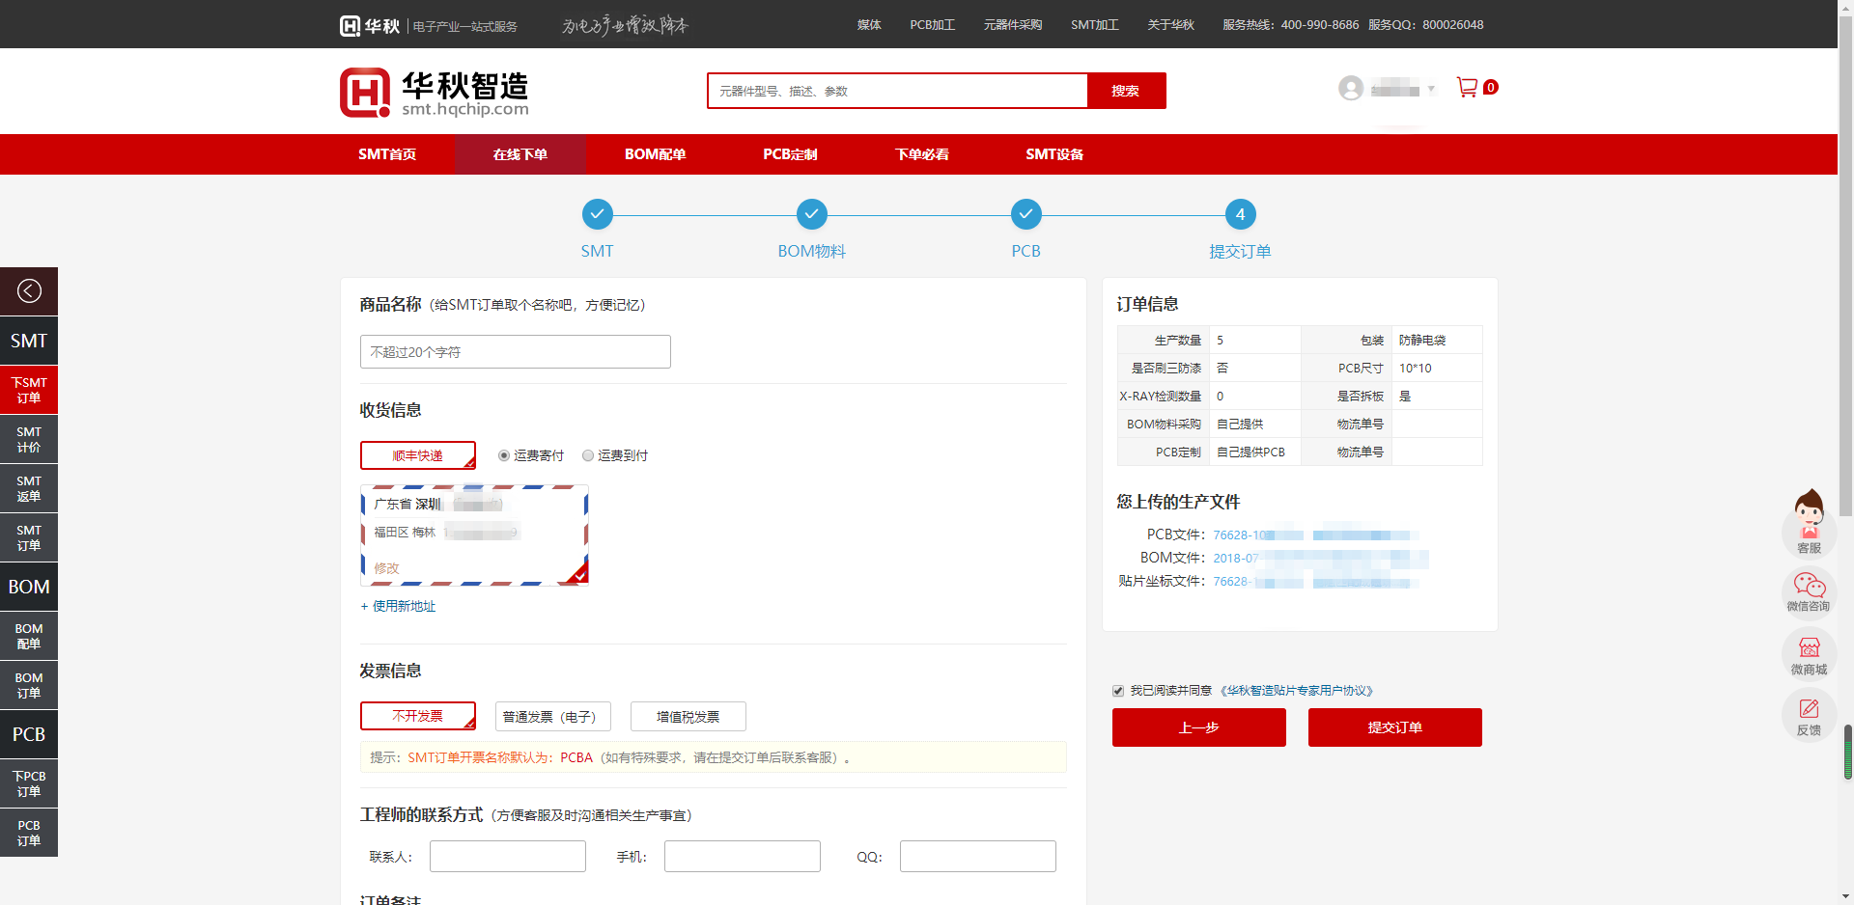The width and height of the screenshot is (1854, 905).
Task: Open the shopping cart icon
Action: (1467, 88)
